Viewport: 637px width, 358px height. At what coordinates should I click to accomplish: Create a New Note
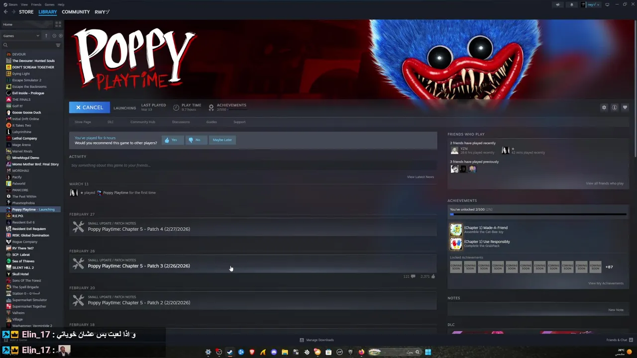point(616,310)
